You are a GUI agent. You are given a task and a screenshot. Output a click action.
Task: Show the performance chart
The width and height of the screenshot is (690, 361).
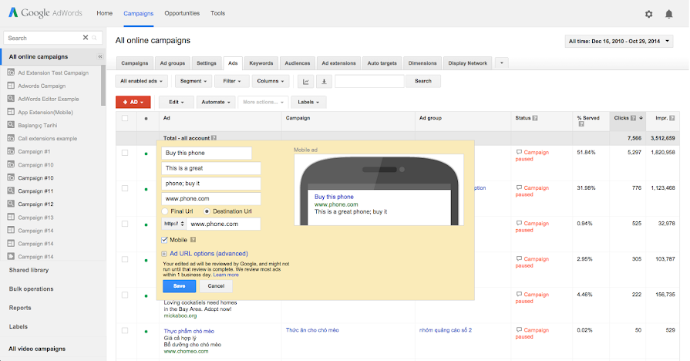tap(306, 81)
